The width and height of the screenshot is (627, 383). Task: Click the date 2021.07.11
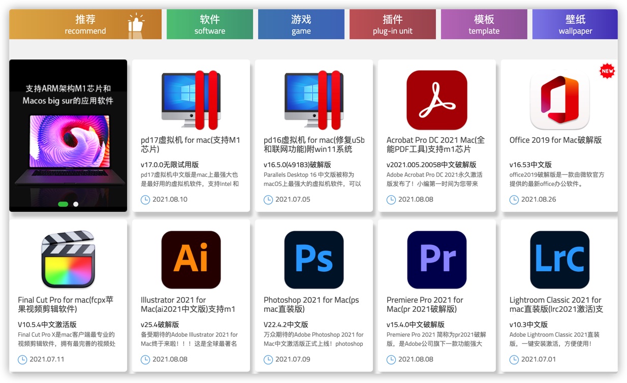click(x=47, y=360)
